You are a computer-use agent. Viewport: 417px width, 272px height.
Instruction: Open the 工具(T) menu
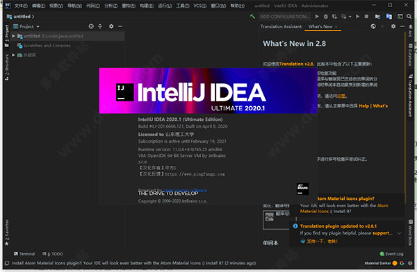coord(183,6)
